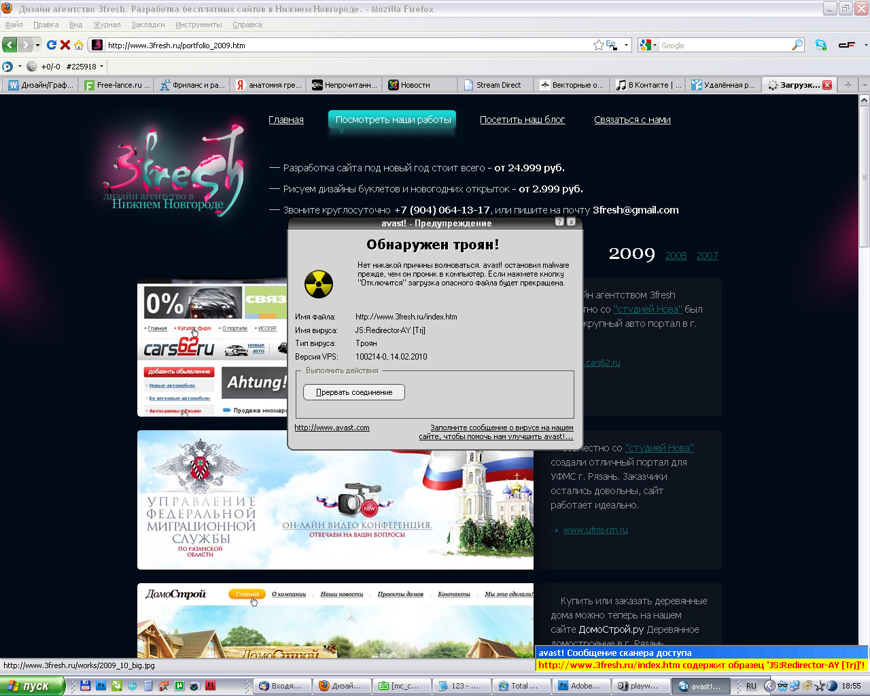Expand the address bar history dropdown
Viewport: 870px width, 696px height.
coord(626,45)
